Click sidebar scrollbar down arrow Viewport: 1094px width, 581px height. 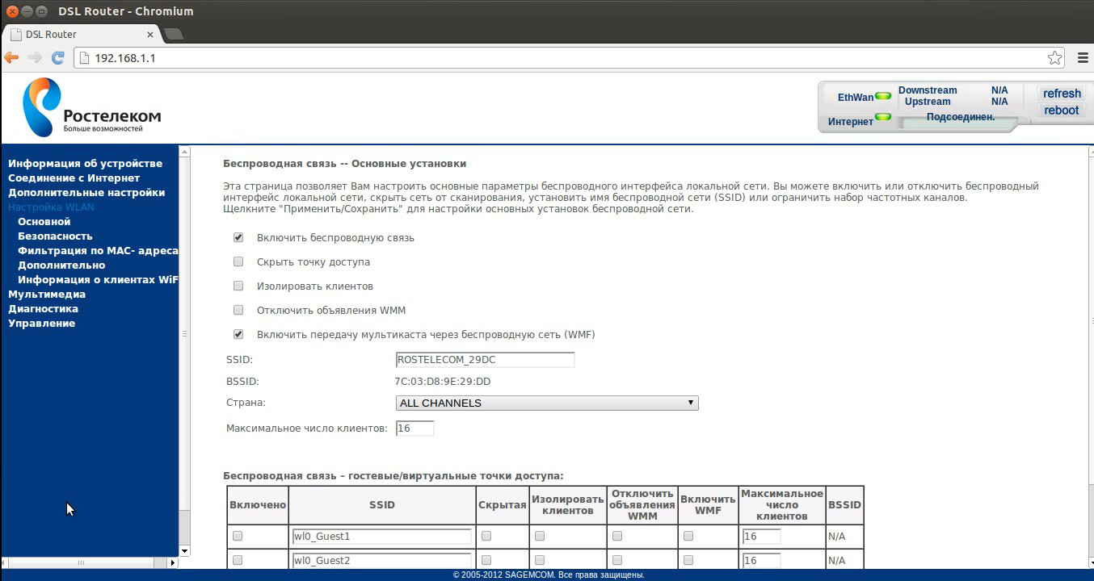click(184, 551)
